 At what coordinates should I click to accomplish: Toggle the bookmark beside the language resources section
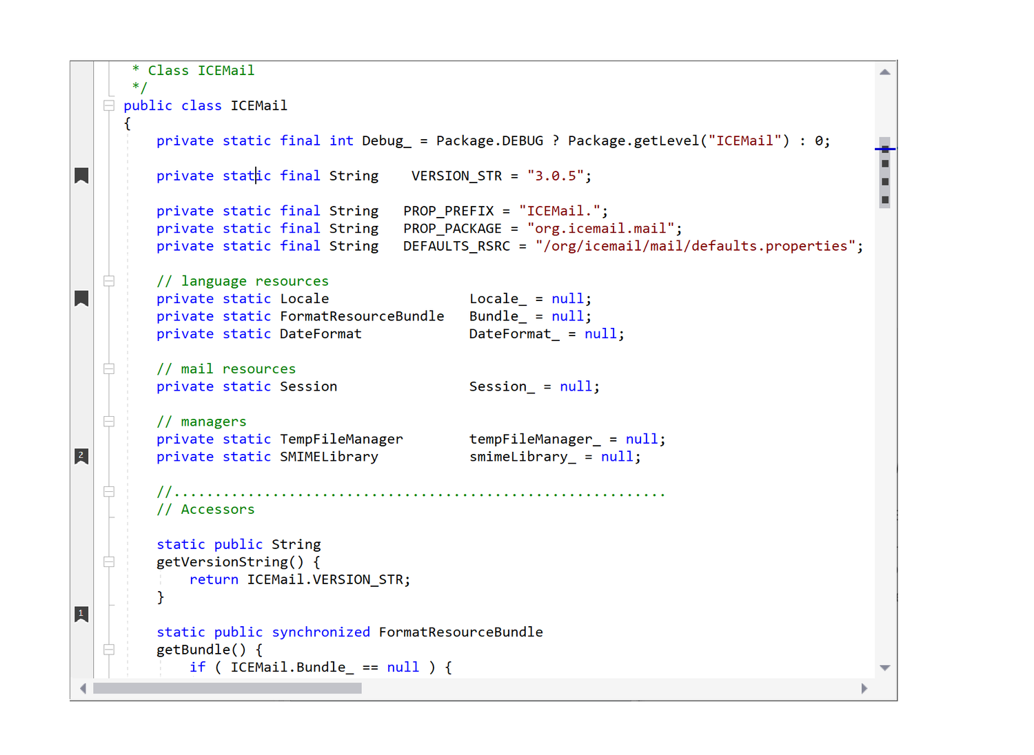click(x=81, y=298)
